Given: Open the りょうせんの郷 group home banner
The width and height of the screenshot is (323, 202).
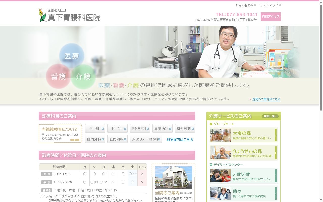Looking at the screenshot, I should point(244,153).
